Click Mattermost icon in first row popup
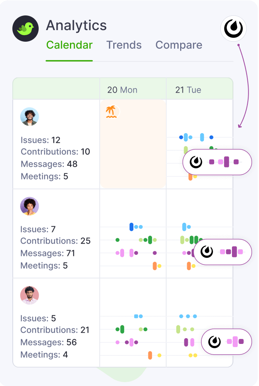 click(196, 162)
